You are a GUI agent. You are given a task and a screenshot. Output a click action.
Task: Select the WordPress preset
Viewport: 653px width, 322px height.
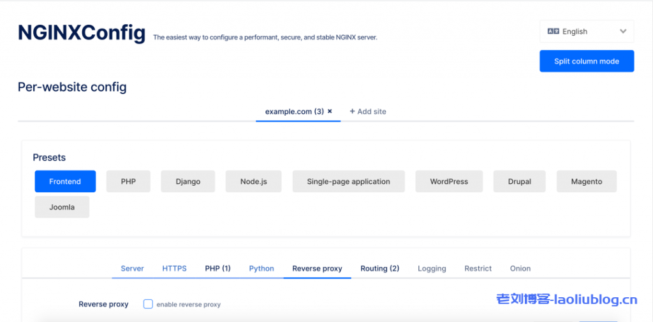pos(449,181)
